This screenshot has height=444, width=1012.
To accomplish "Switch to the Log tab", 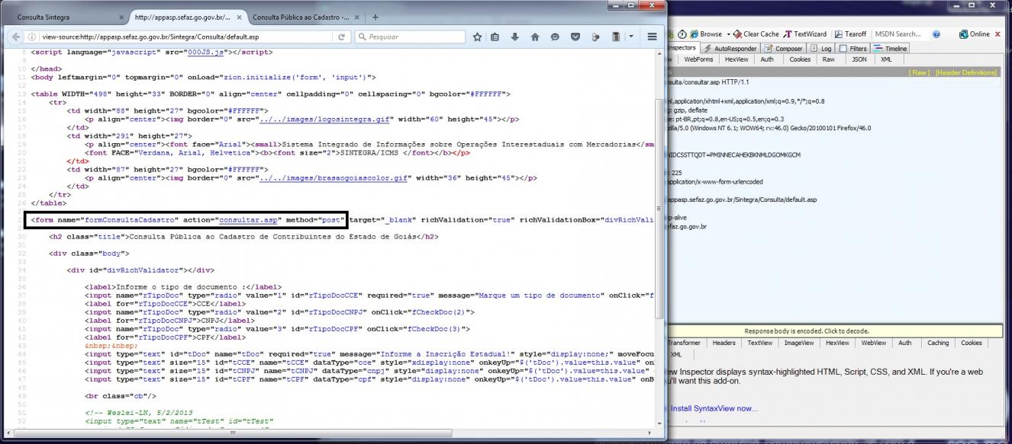I will point(821,48).
